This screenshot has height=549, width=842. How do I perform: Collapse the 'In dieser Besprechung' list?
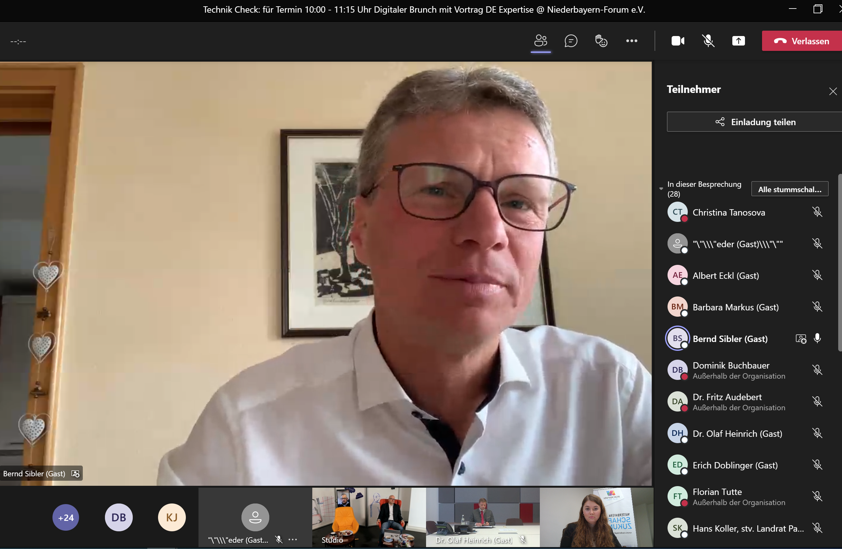click(x=661, y=189)
